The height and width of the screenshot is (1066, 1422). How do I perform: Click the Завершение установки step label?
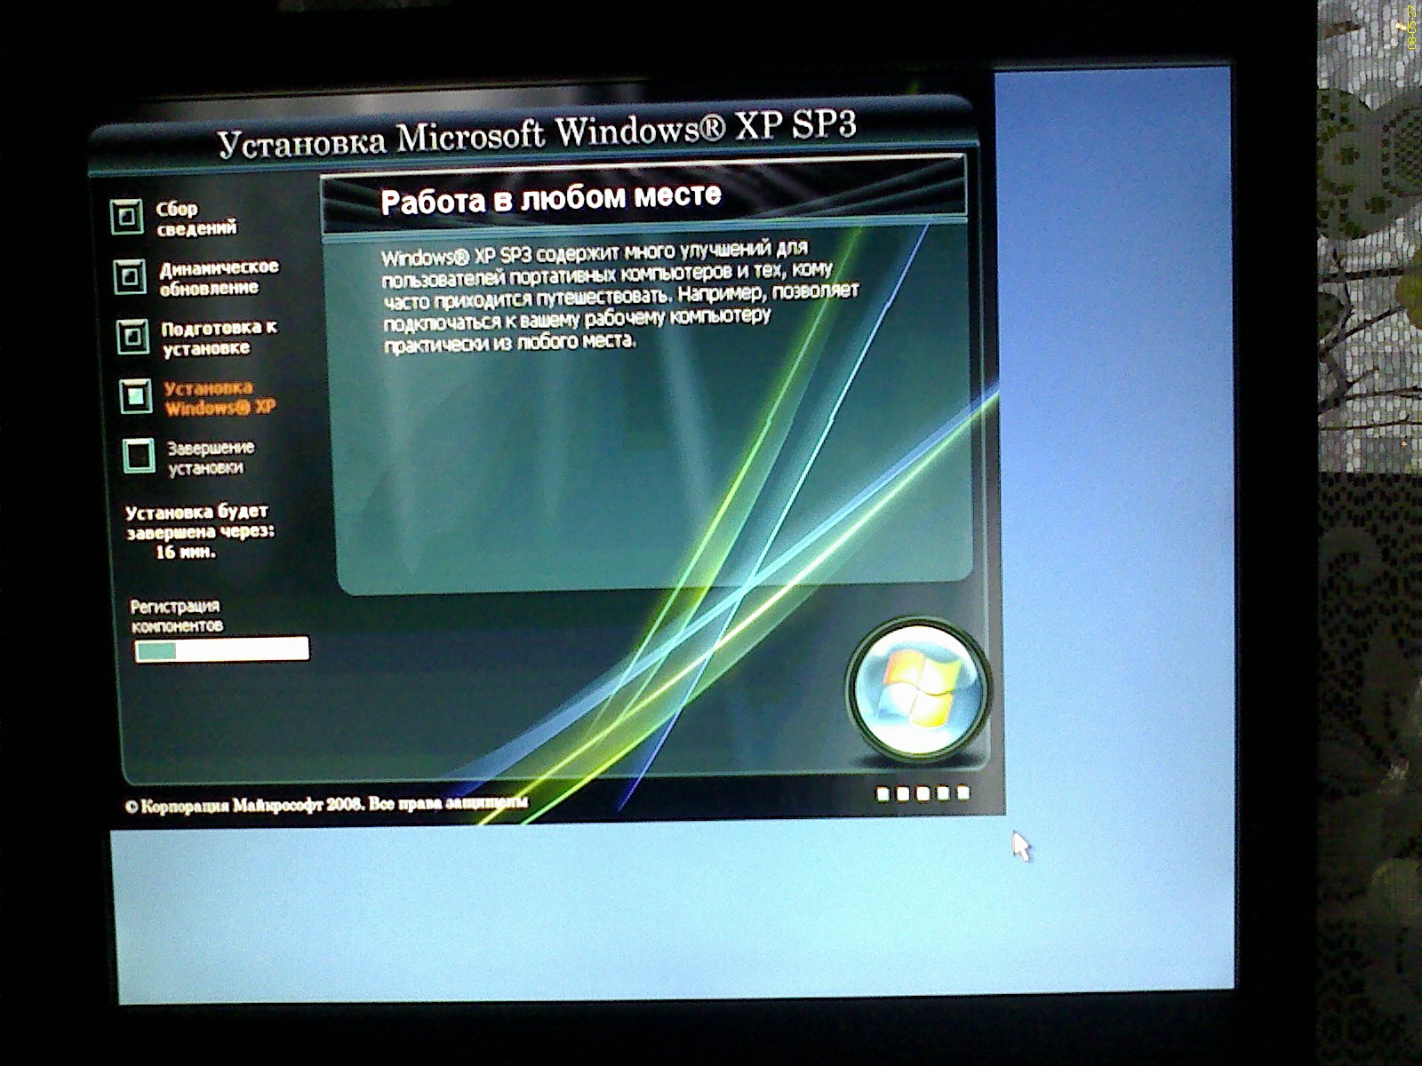[x=211, y=457]
